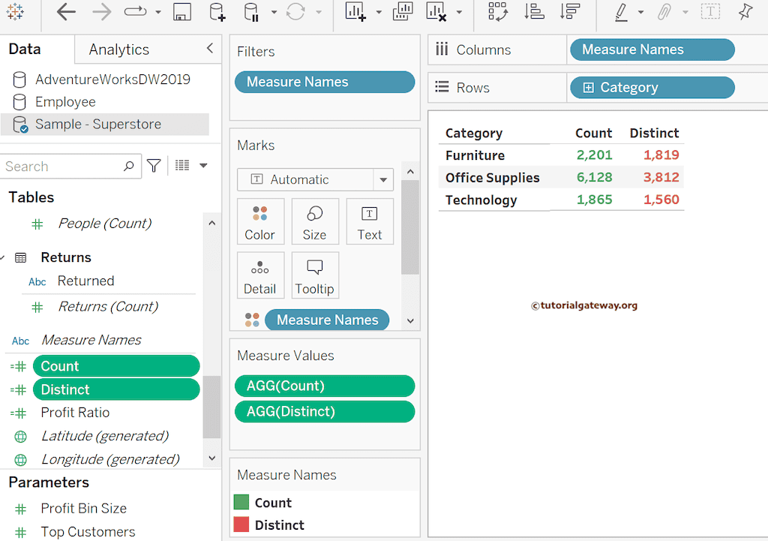
Task: Click the New Worksheet icon
Action: coord(355,12)
